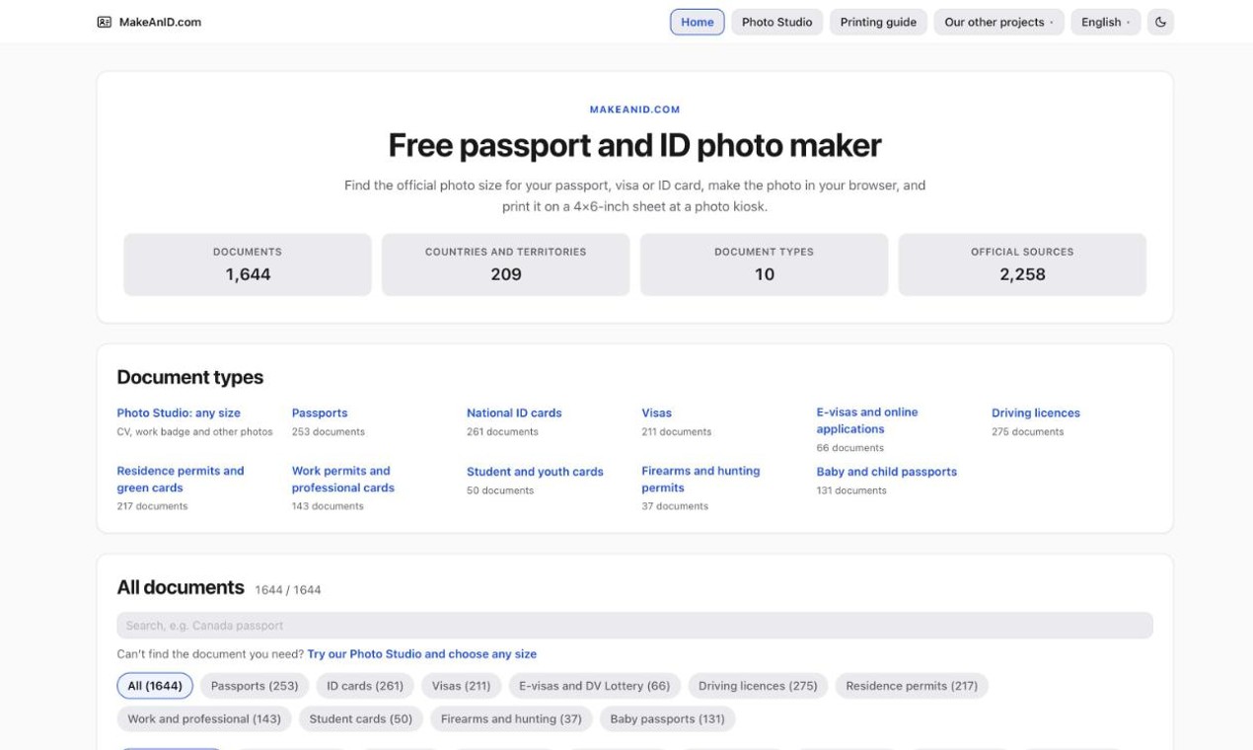The width and height of the screenshot is (1253, 750).
Task: Filter by ID cards (261) chip
Action: click(x=365, y=686)
